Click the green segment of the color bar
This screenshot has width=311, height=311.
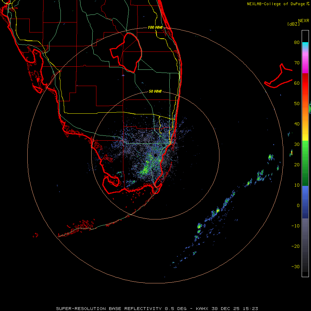tap(305, 163)
